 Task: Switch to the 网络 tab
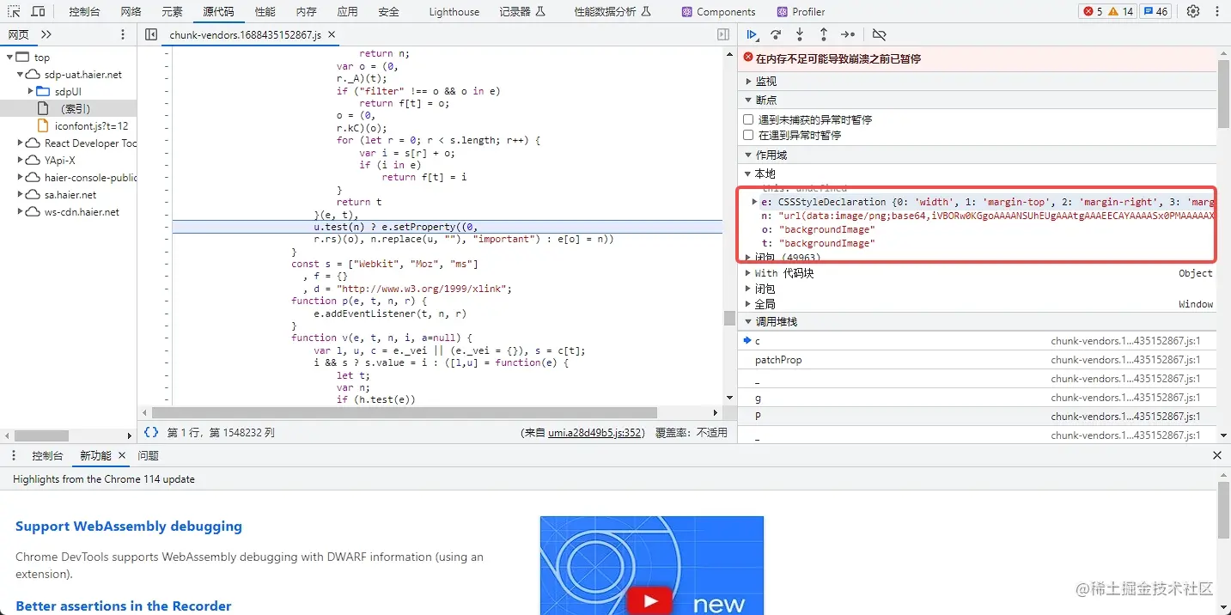pos(131,11)
